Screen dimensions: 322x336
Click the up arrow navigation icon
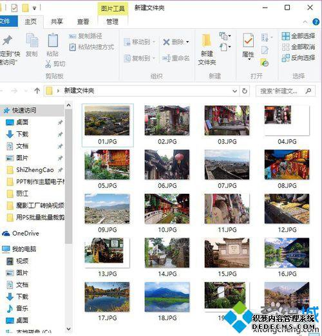(x=37, y=91)
